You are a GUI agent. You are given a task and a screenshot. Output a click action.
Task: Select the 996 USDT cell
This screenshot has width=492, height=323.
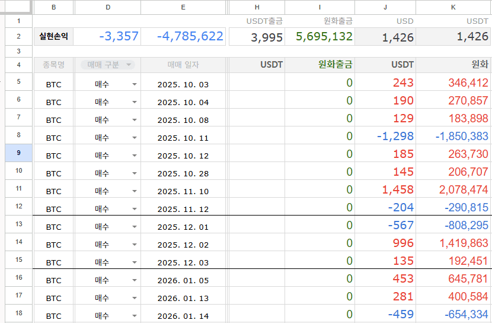point(385,242)
